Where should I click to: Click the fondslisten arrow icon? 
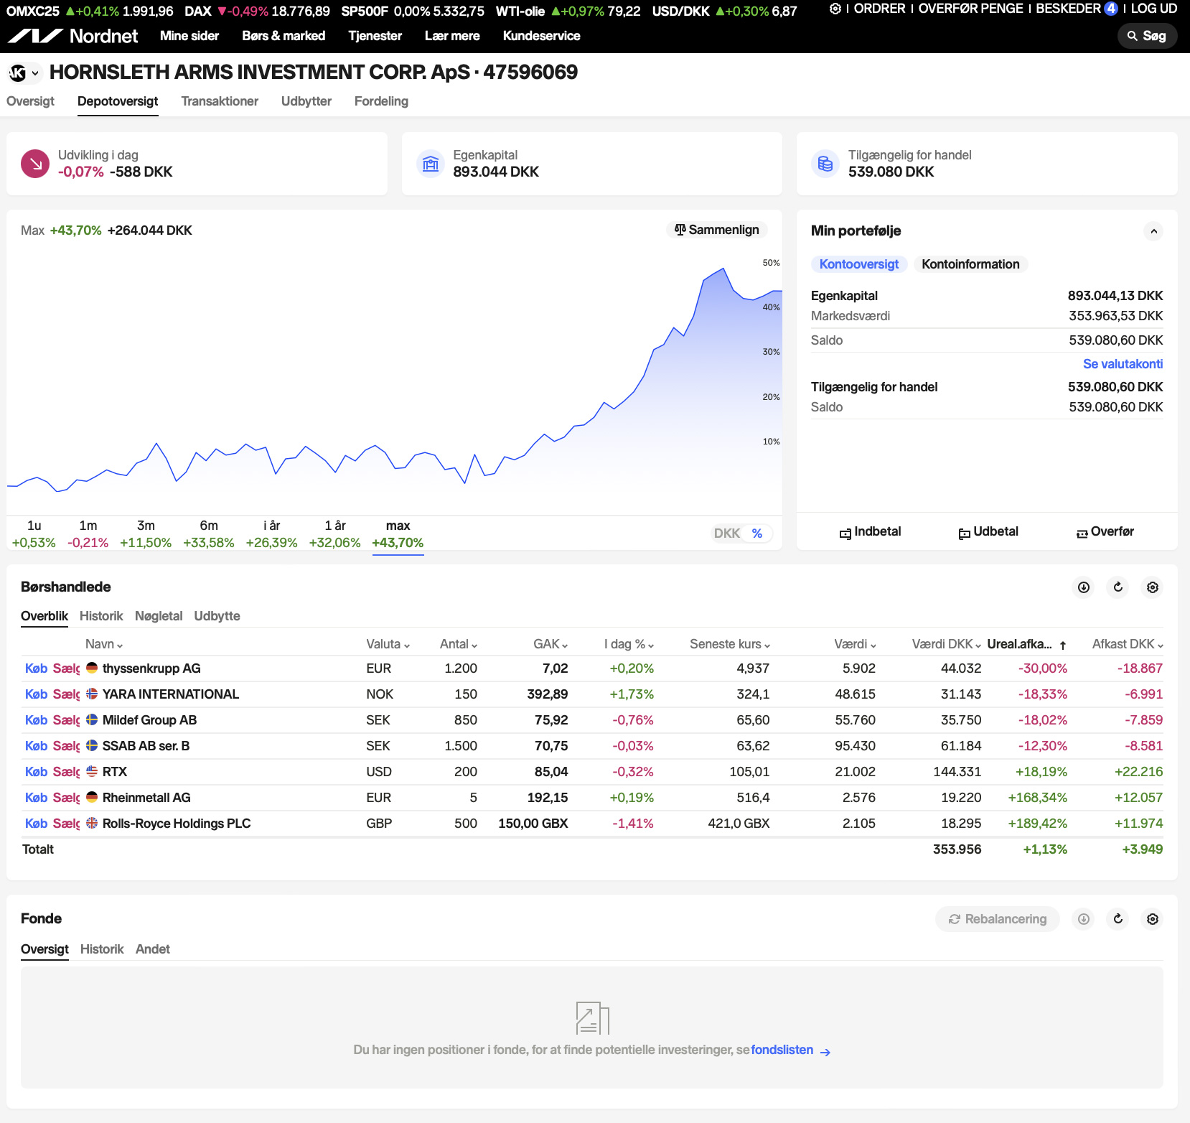point(825,1052)
